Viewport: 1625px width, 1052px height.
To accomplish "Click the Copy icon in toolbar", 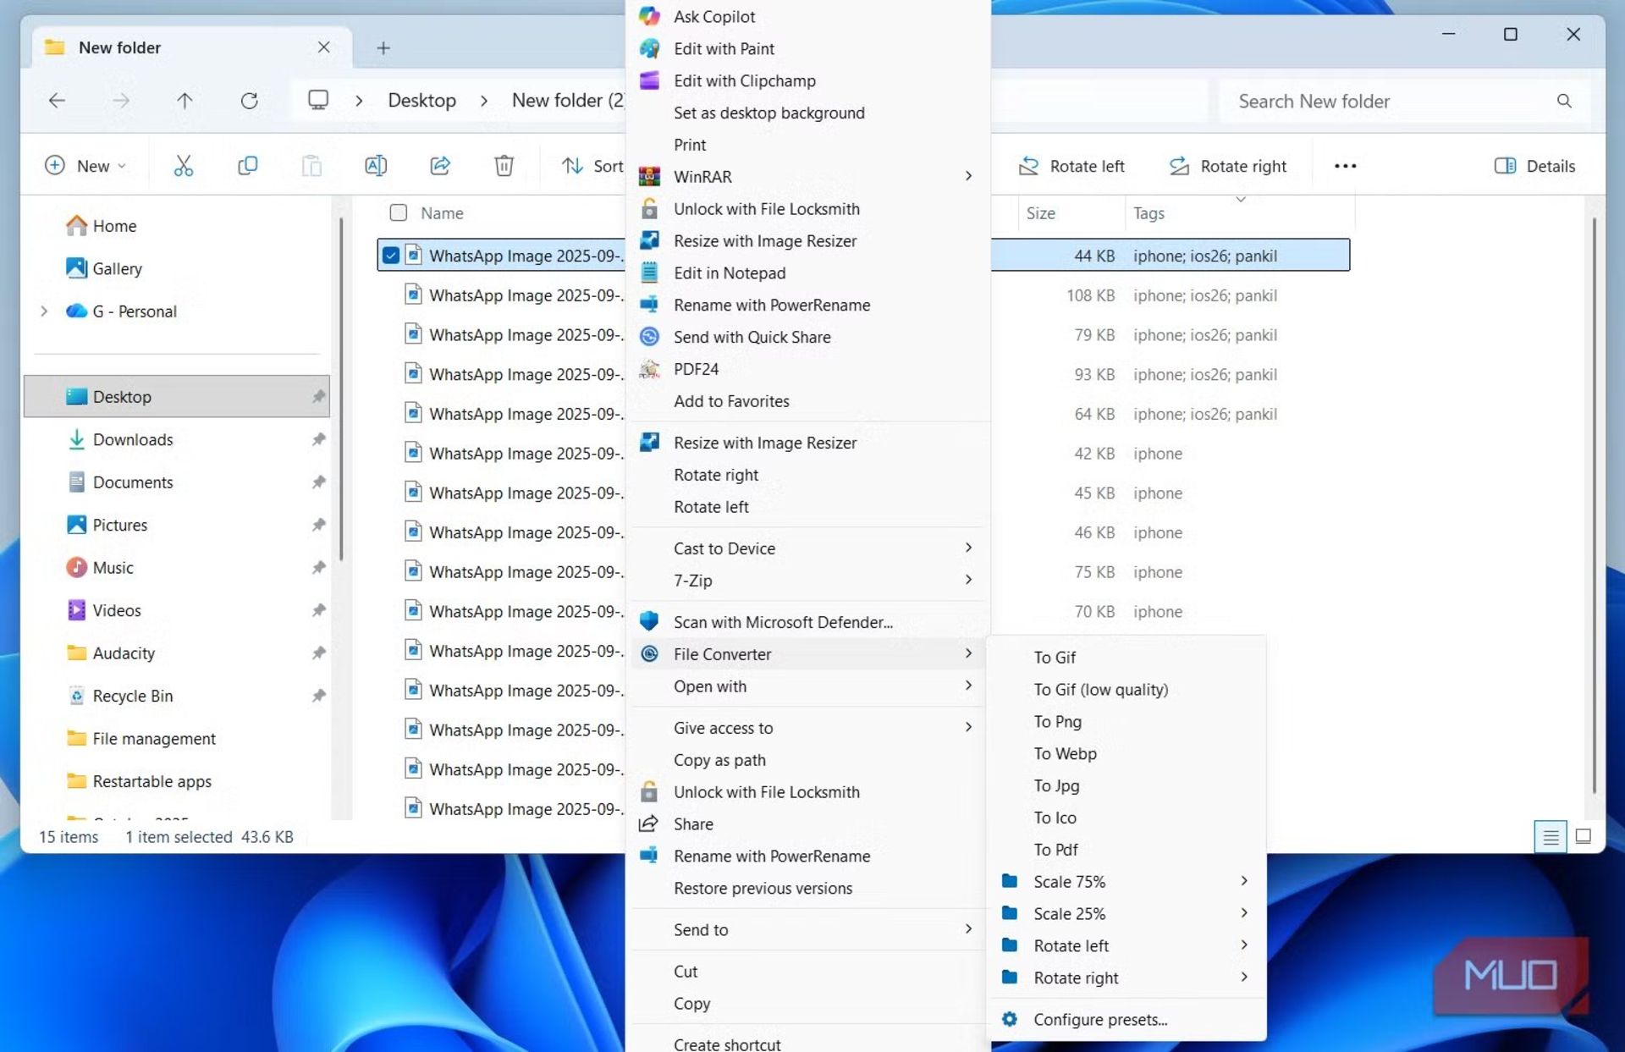I will 247,166.
